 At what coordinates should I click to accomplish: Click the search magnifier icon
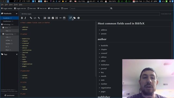[111, 8]
